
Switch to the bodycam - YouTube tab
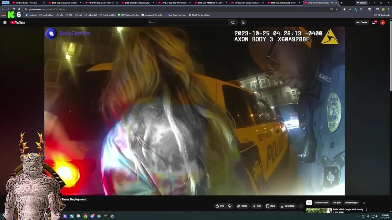(x=28, y=3)
